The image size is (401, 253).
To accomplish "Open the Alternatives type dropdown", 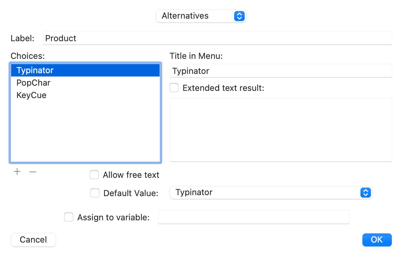I will [x=201, y=16].
